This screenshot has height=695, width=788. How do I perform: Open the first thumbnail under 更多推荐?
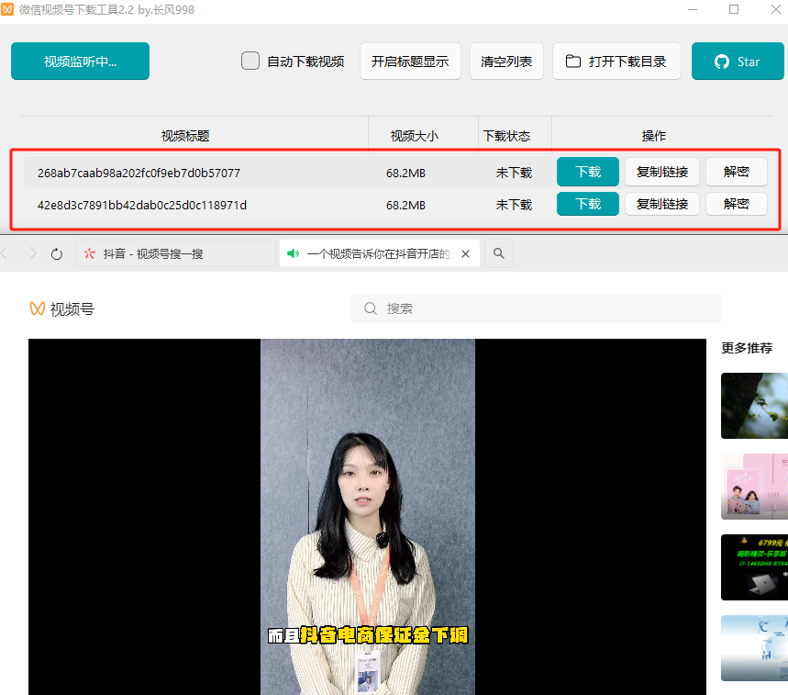tap(756, 405)
